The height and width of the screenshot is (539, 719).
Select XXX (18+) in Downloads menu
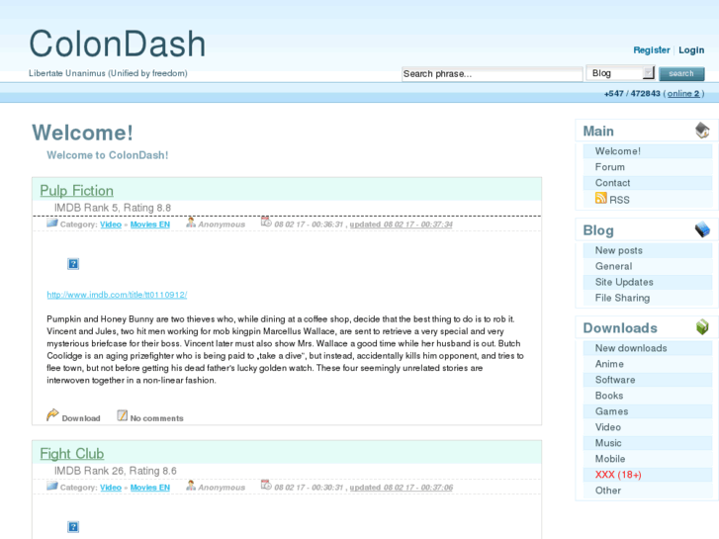pyautogui.click(x=648, y=475)
